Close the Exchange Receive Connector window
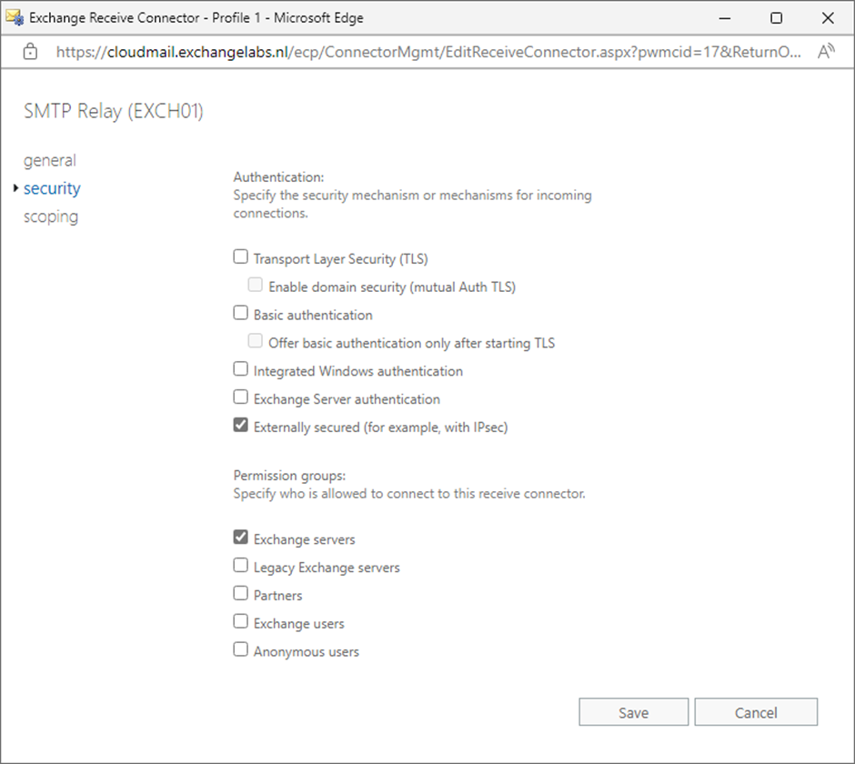855x764 pixels. pyautogui.click(x=828, y=18)
